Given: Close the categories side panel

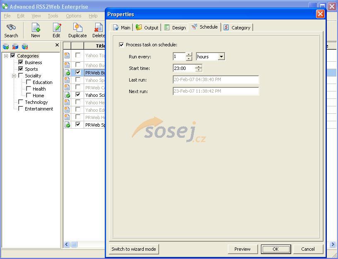Looking at the screenshot, I should [x=57, y=45].
